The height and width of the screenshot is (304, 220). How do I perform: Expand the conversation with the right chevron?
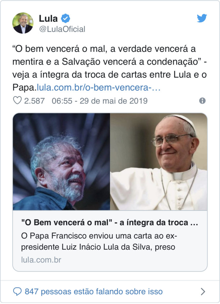203,292
